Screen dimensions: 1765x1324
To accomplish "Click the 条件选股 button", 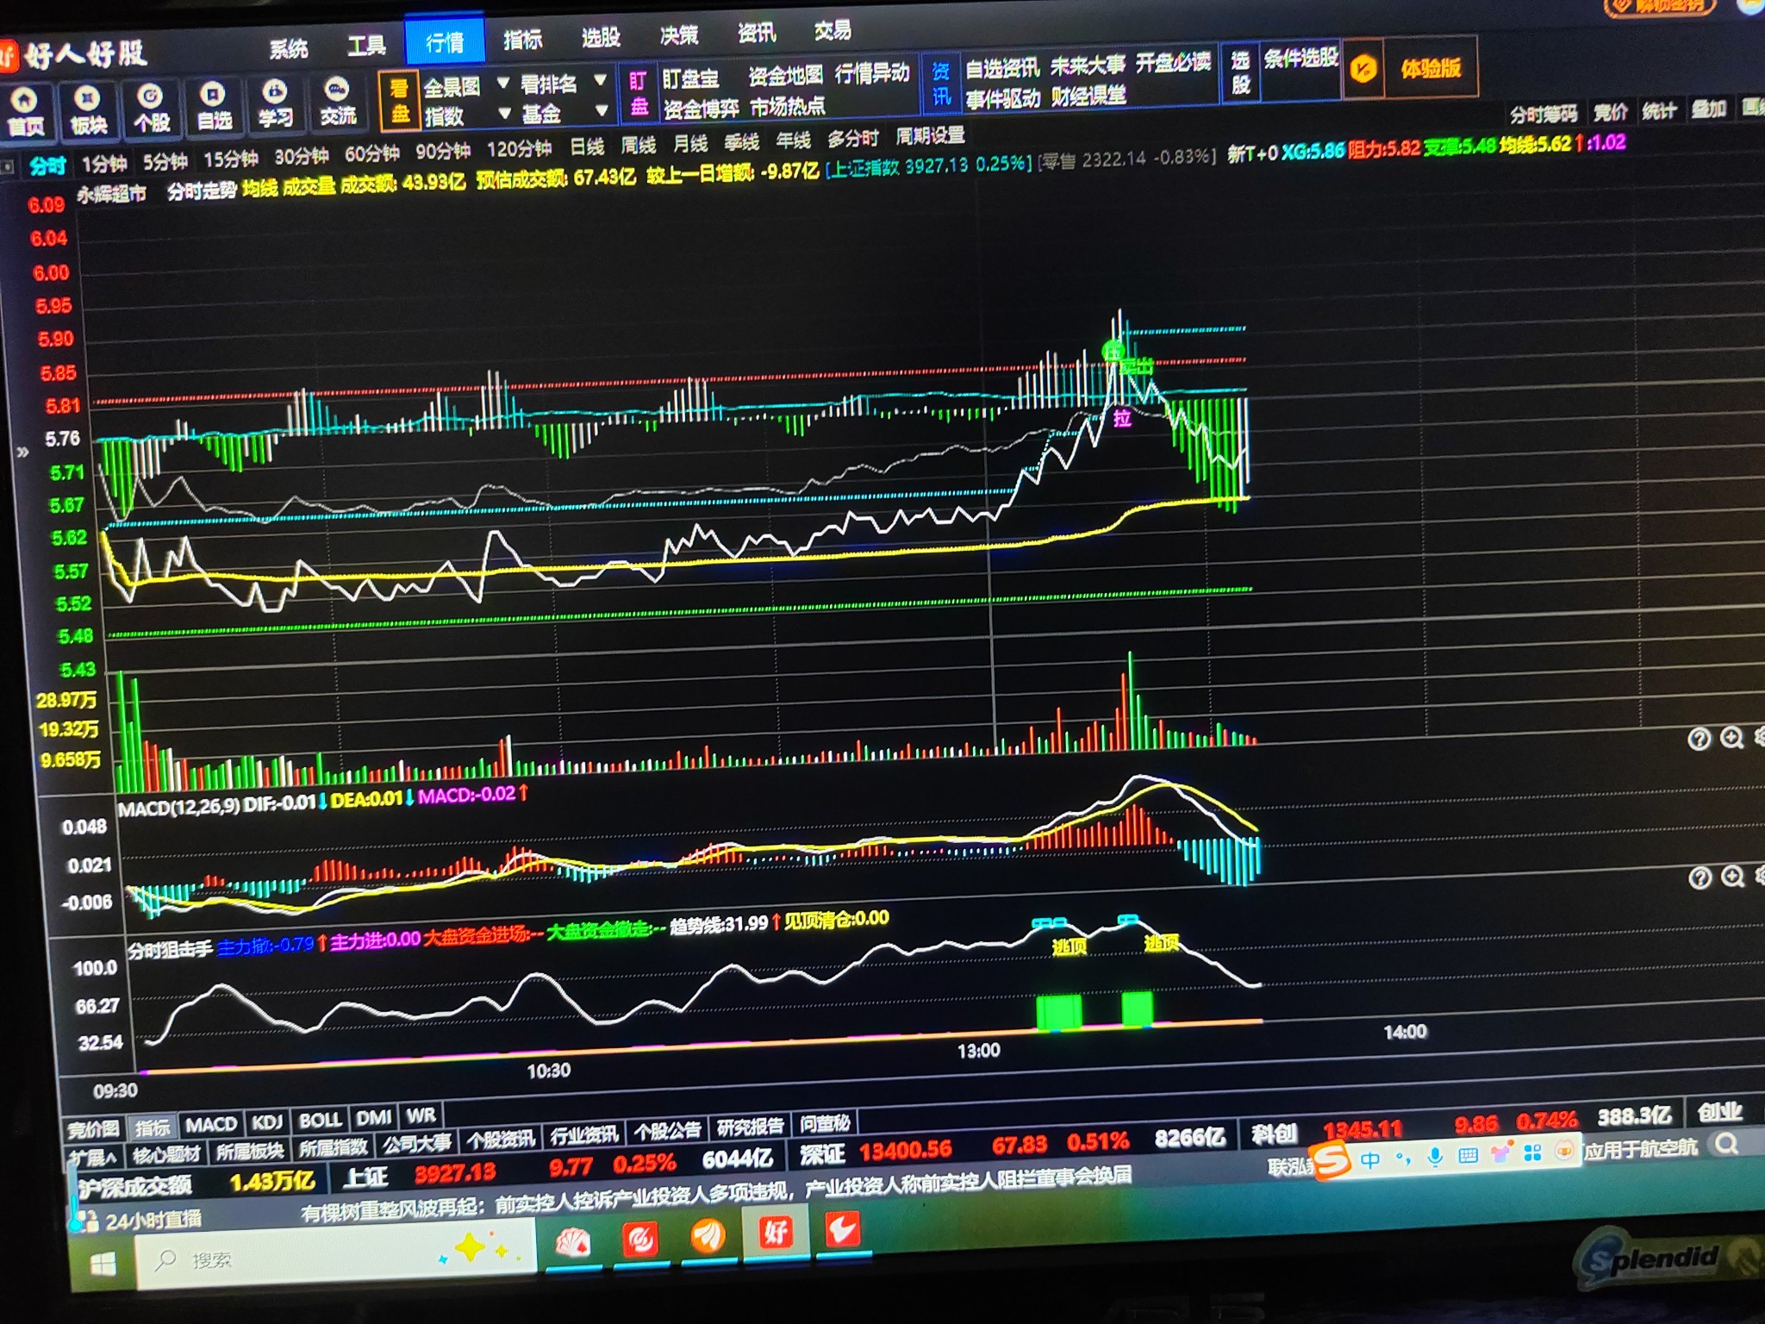I will [x=1300, y=59].
